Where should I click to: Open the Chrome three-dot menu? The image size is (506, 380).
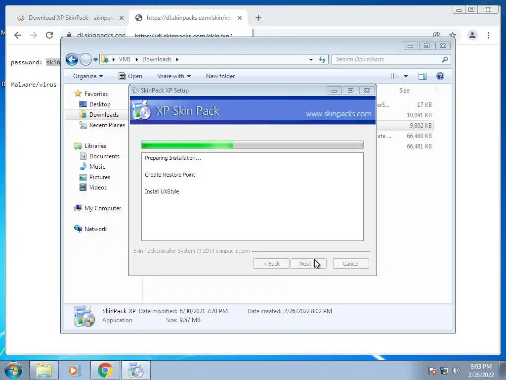pyautogui.click(x=488, y=35)
